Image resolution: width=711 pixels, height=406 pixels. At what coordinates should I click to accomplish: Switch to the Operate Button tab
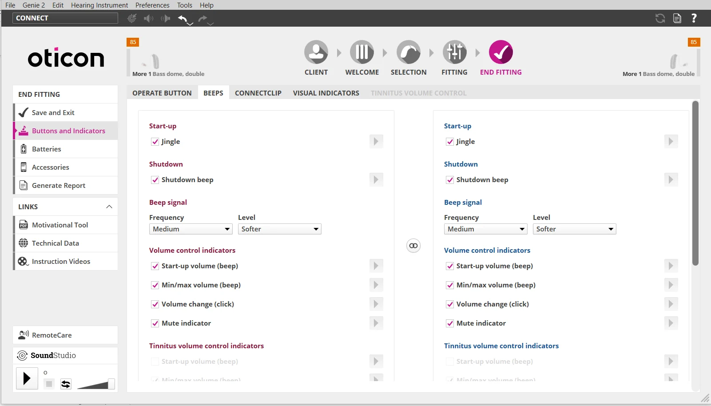[162, 93]
